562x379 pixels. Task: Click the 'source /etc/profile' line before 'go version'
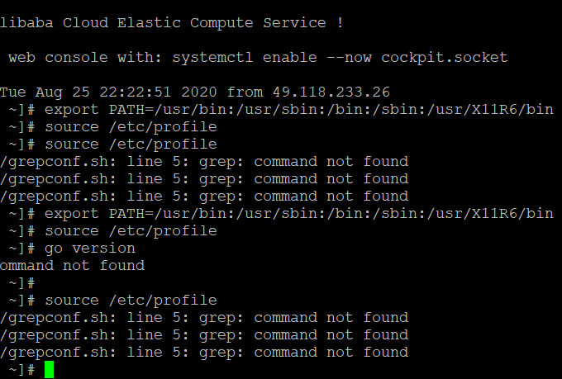(x=131, y=231)
